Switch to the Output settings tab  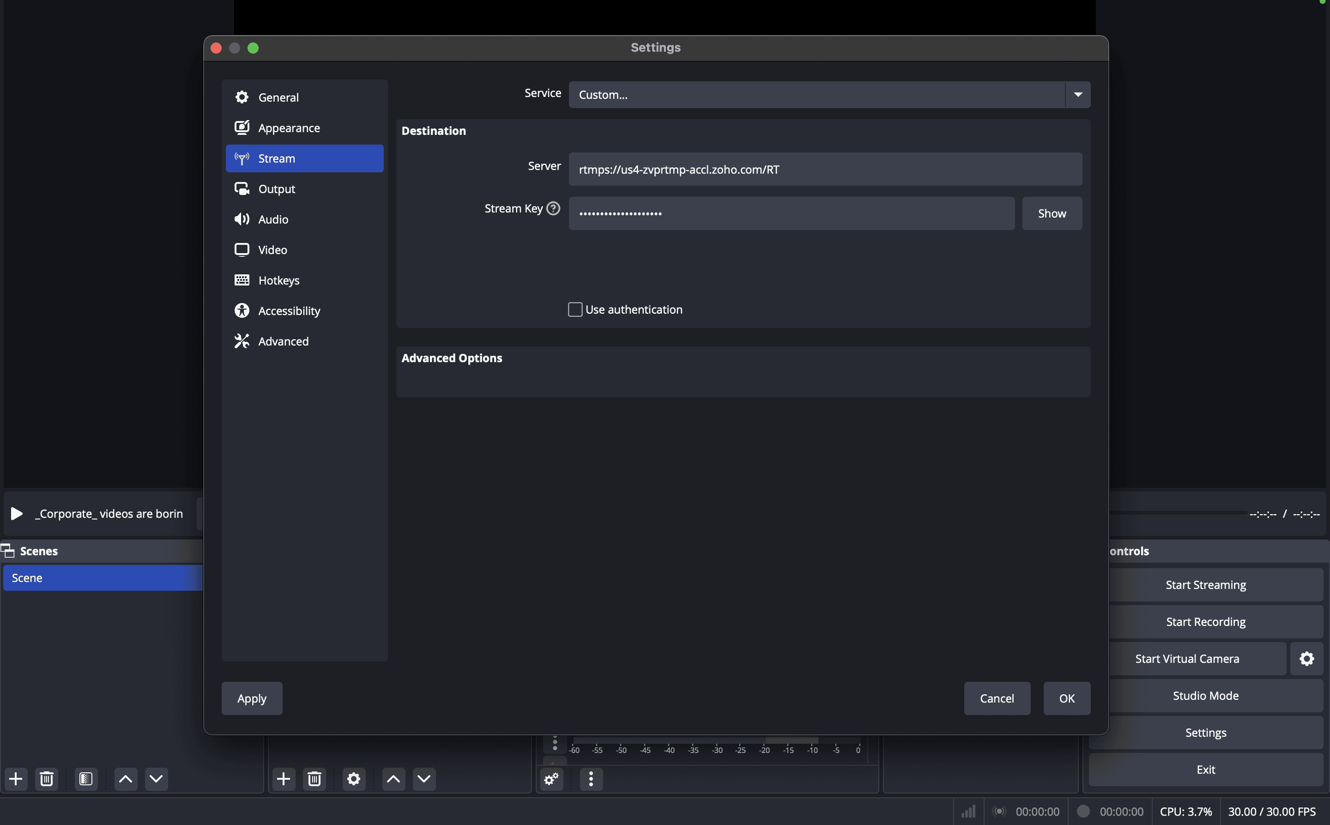277,189
